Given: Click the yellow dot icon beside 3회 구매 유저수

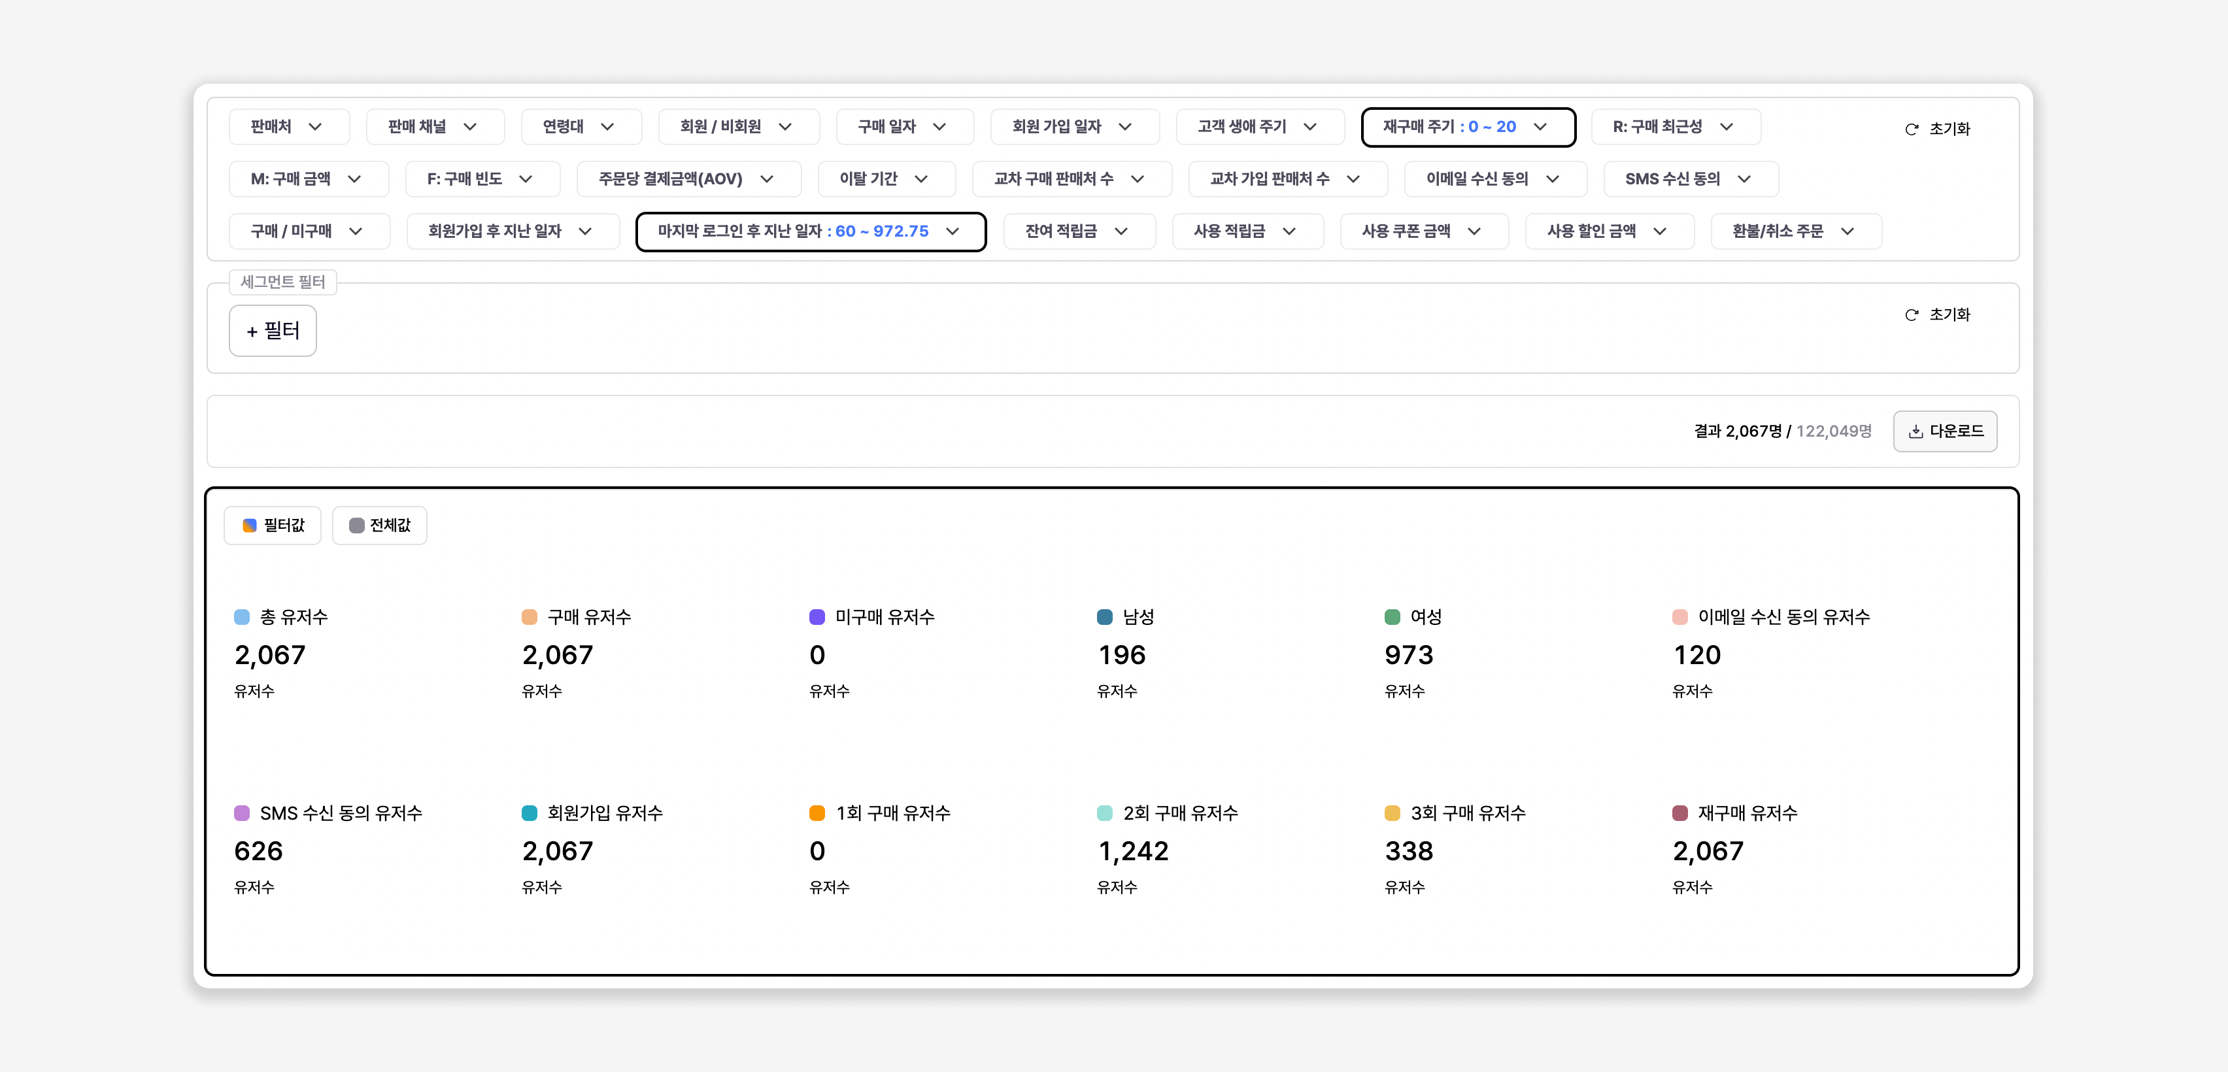Looking at the screenshot, I should tap(1392, 812).
